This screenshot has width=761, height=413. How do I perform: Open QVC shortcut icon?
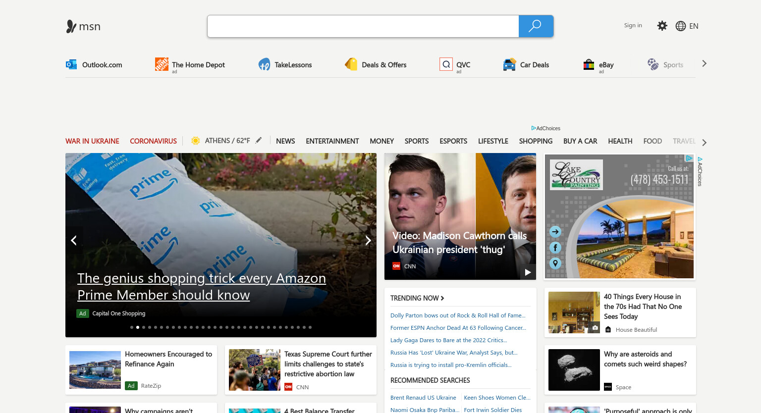tap(446, 64)
